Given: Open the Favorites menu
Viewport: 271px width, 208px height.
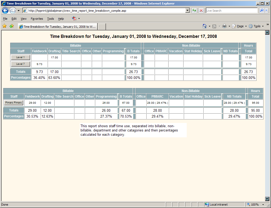Looking at the screenshot, I should pos(37,19).
